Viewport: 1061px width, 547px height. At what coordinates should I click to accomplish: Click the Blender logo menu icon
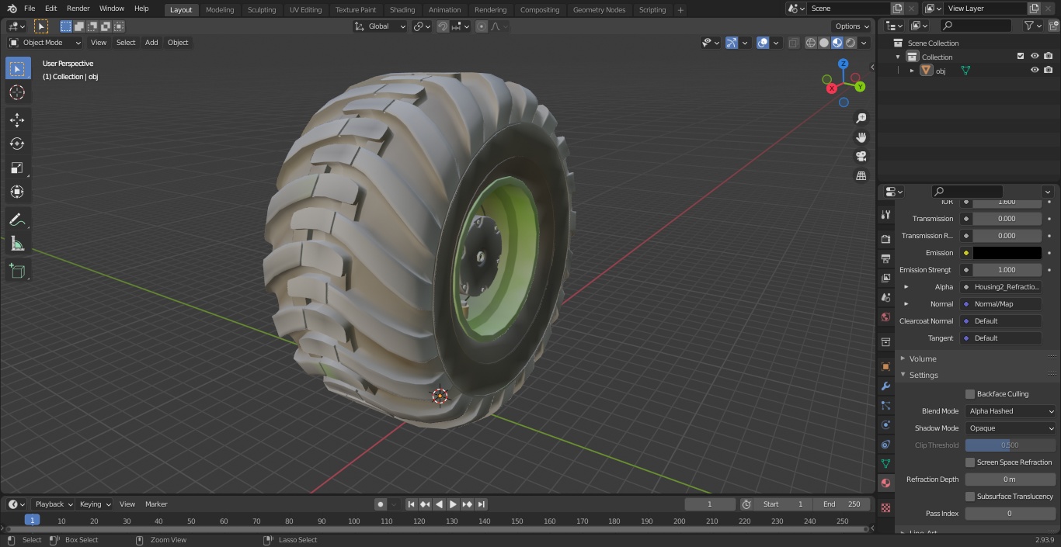(x=12, y=9)
